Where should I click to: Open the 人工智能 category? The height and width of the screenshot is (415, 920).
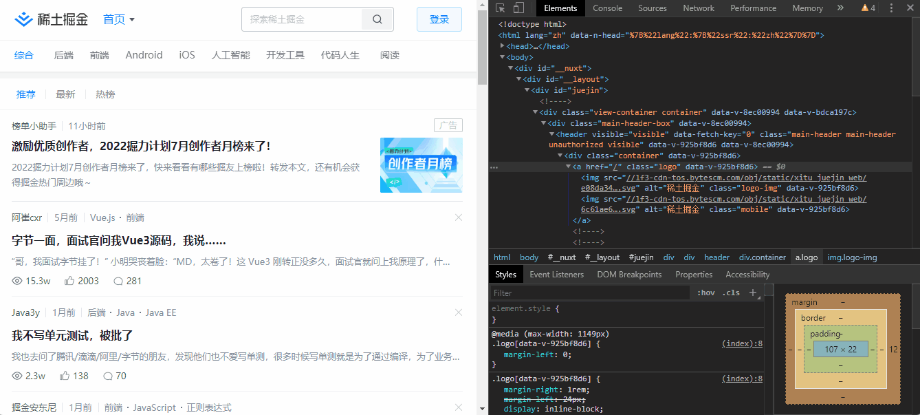click(230, 55)
